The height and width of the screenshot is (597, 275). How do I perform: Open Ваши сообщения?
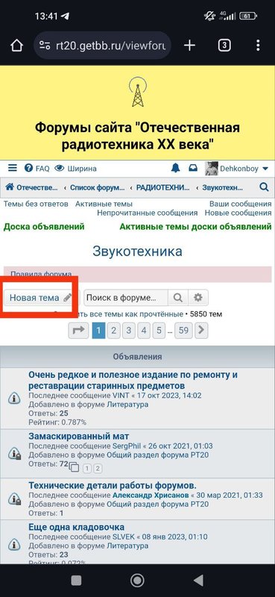(241, 204)
